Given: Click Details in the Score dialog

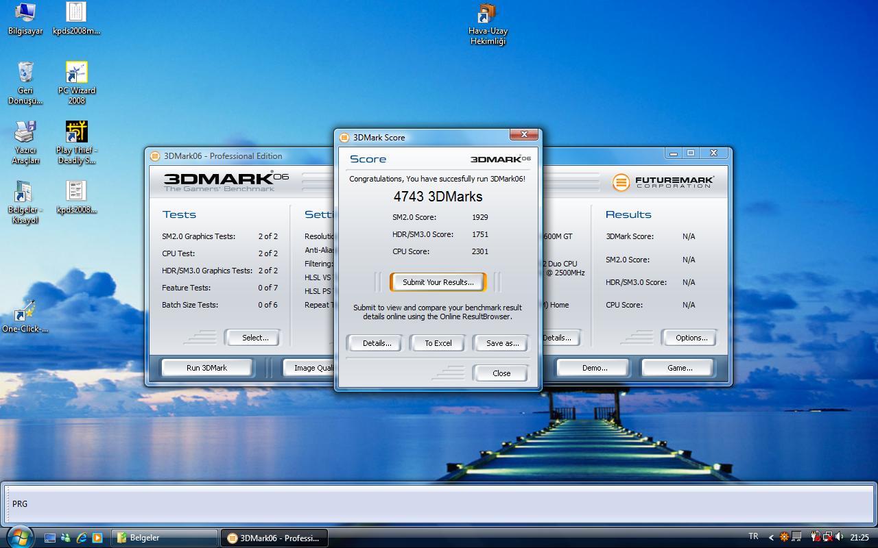Looking at the screenshot, I should pos(377,343).
